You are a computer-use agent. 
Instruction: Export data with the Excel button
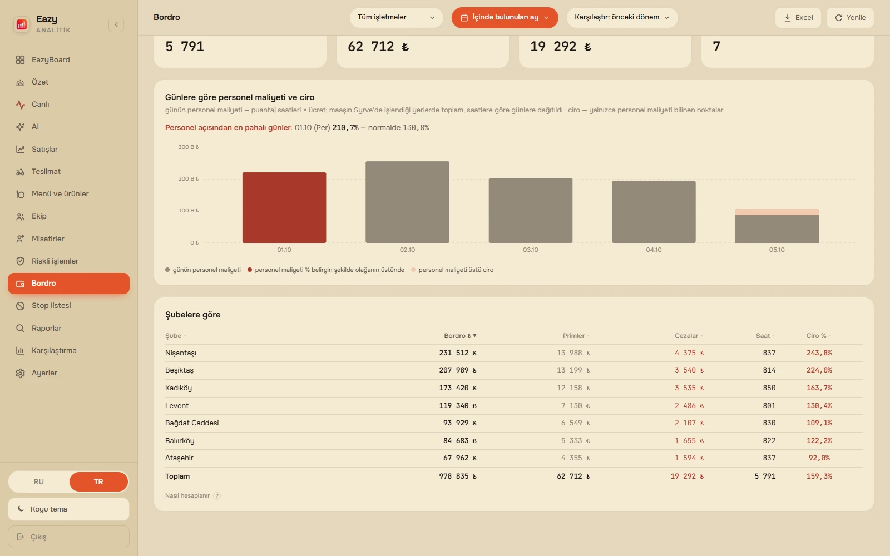(798, 18)
